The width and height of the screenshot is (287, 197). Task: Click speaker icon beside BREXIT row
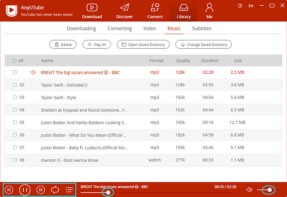[x=33, y=72]
